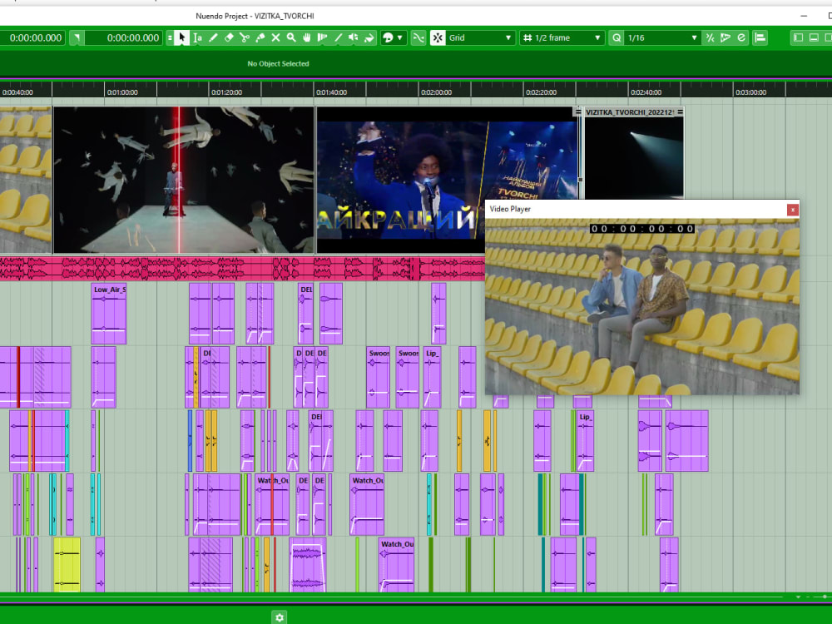Click the color palette icon

388,37
